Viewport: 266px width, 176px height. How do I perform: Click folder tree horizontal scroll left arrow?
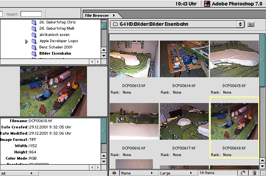(92, 62)
